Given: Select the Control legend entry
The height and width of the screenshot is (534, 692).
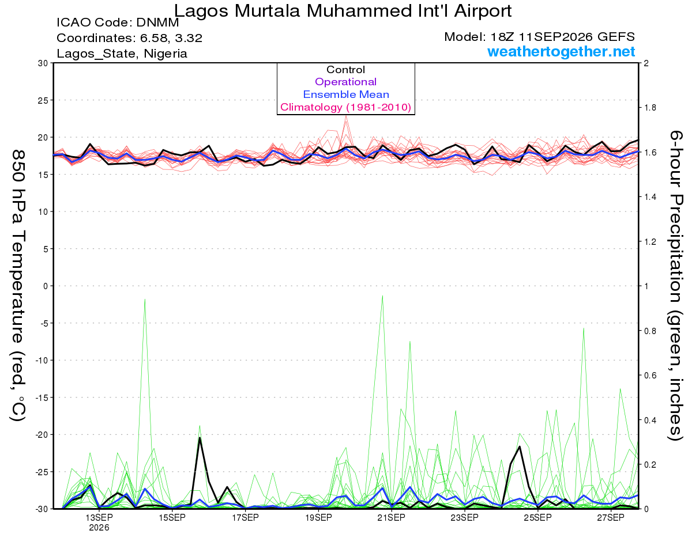Looking at the screenshot, I should [345, 70].
